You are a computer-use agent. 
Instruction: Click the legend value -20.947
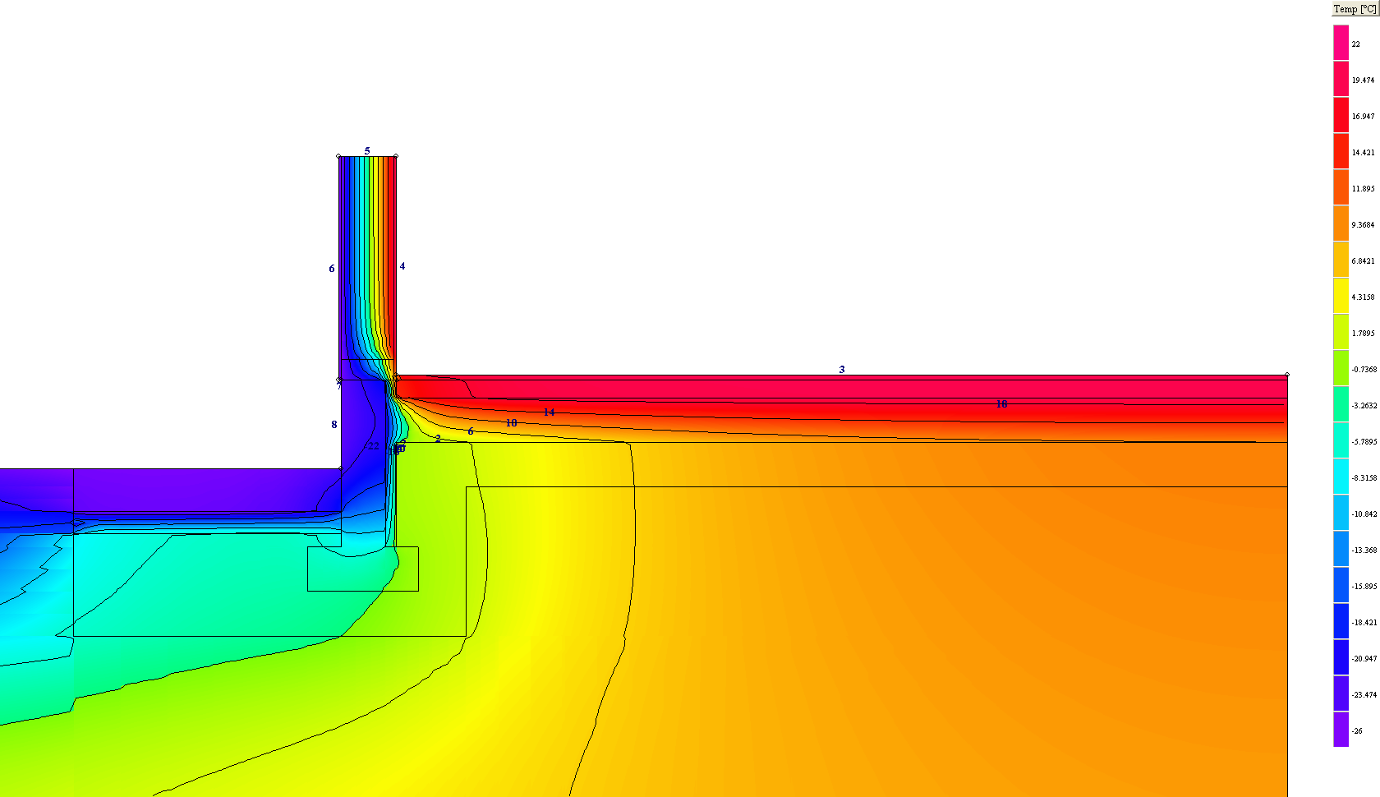click(1364, 659)
